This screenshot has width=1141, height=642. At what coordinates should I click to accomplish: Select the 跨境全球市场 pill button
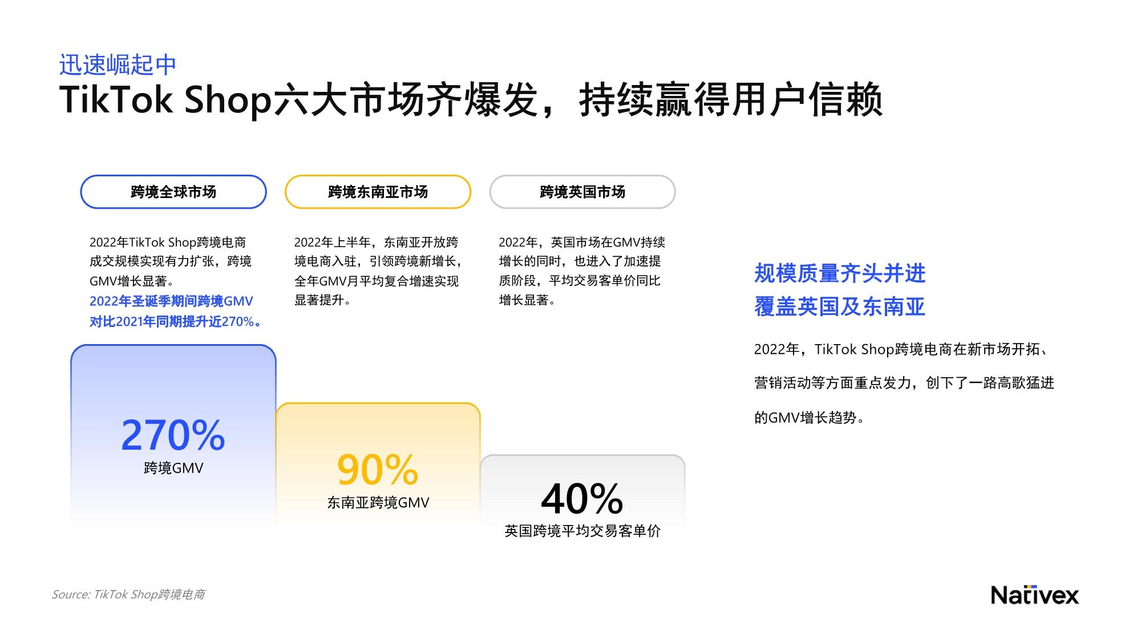[173, 192]
